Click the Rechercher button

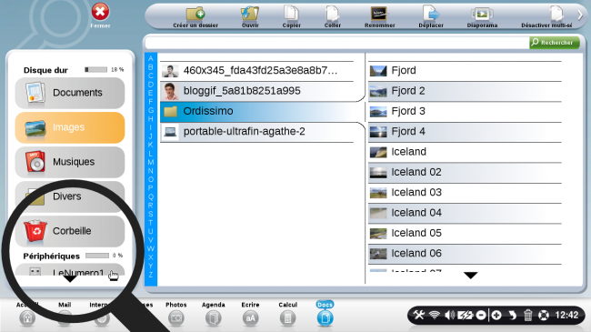click(x=554, y=42)
